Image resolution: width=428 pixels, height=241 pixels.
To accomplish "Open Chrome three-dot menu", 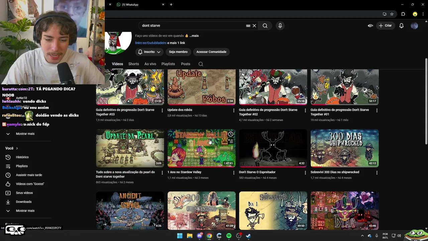I will pos(423,14).
